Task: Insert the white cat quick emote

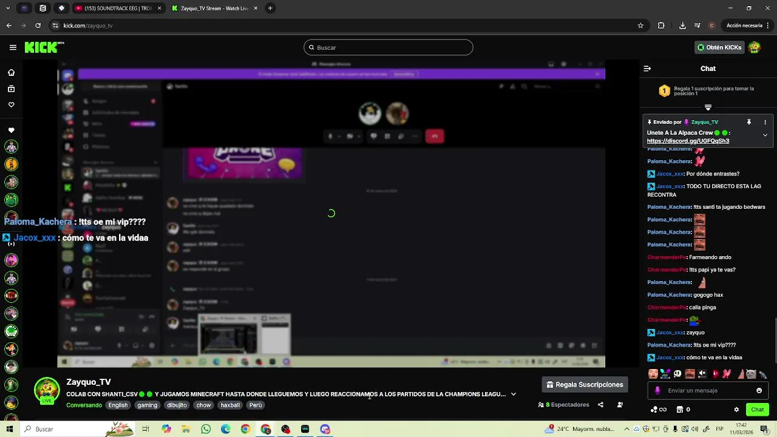Action: 751,374
